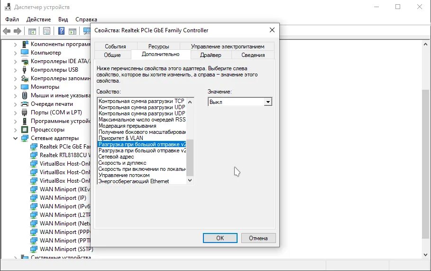The height and width of the screenshot is (271, 431).
Task: Click the property list scroll-up arrow
Action: [190, 102]
